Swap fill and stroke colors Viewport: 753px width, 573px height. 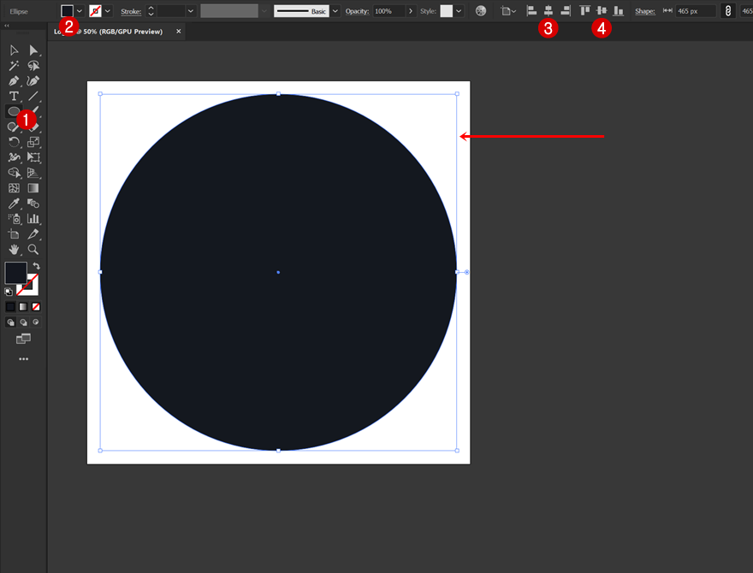click(36, 266)
